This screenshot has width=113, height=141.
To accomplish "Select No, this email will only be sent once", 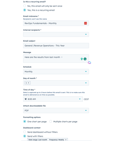I will [25, 6].
